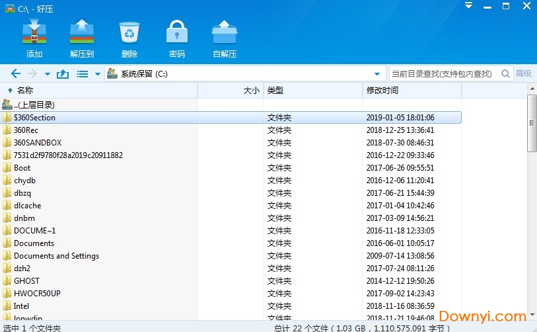Expand the view mode dropdown arrow
The height and width of the screenshot is (332, 537).
[98, 74]
